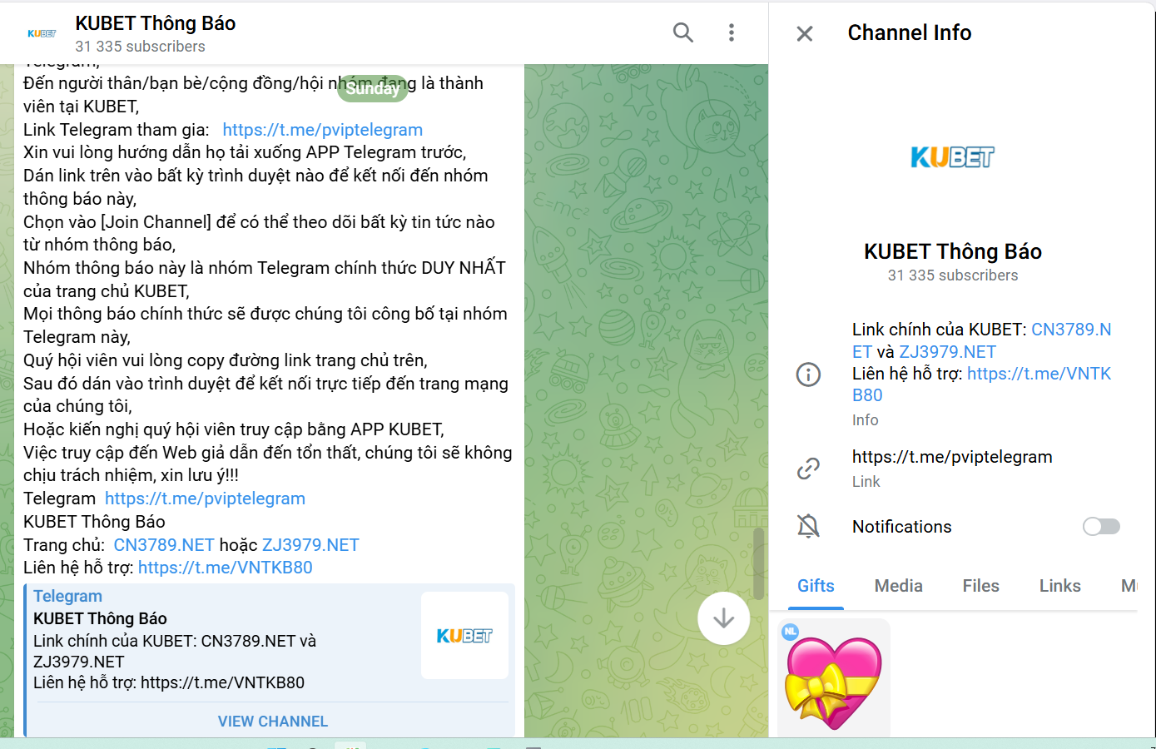Open search in the KUBET channel
This screenshot has width=1156, height=749.
tap(682, 32)
